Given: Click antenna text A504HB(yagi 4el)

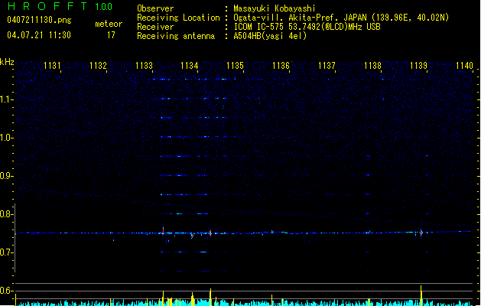Looking at the screenshot, I should pyautogui.click(x=270, y=36).
